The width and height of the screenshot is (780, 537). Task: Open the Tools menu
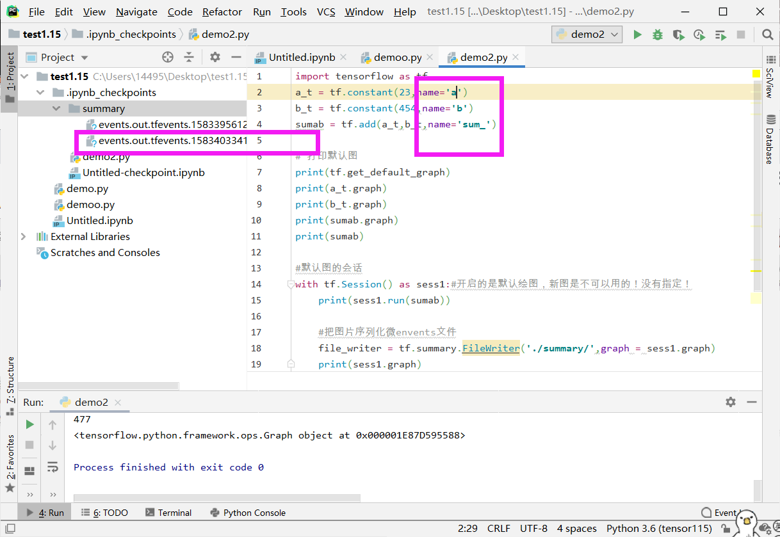[x=294, y=12]
